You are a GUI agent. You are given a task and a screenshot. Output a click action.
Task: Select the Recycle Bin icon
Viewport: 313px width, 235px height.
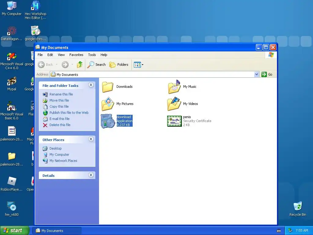point(298,209)
